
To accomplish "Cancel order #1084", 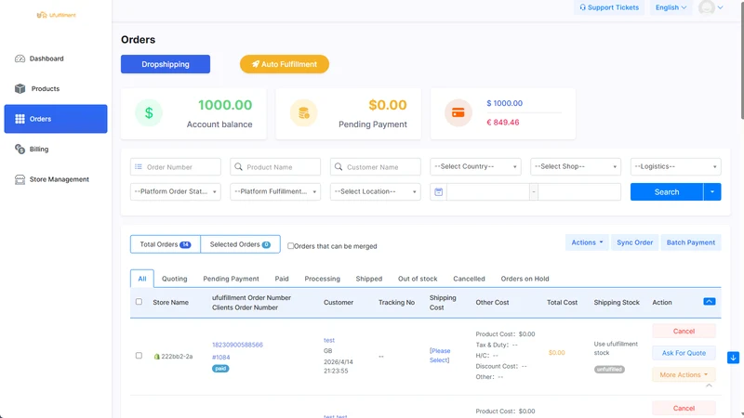I will [684, 332].
